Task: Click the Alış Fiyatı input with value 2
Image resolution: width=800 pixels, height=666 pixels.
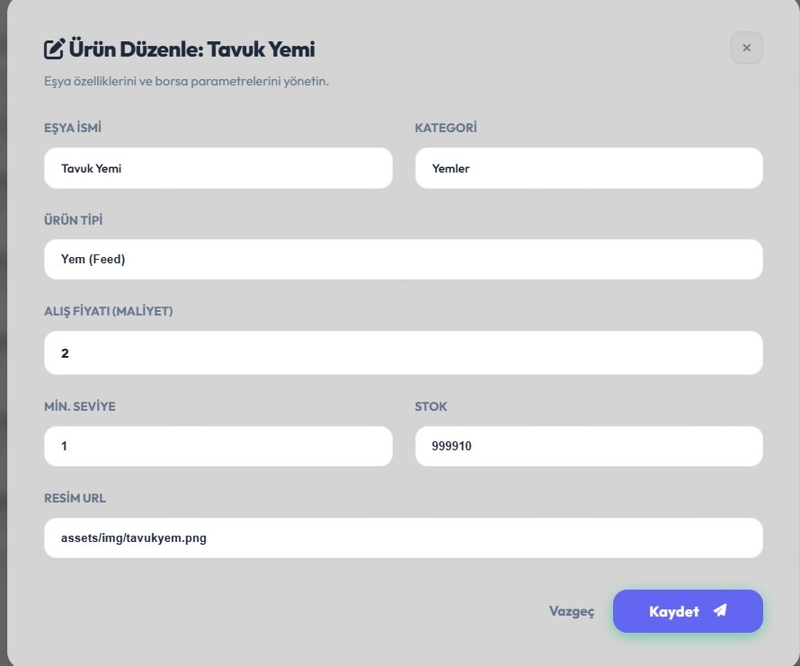Action: click(x=403, y=353)
